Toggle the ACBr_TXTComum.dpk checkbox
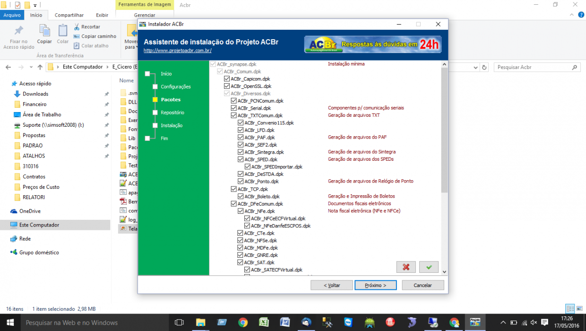Viewport: 586px width, 331px height. (233, 115)
